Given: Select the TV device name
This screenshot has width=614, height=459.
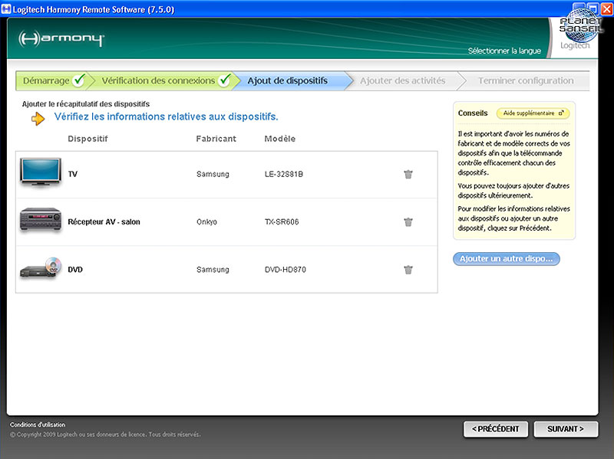Looking at the screenshot, I should point(73,174).
